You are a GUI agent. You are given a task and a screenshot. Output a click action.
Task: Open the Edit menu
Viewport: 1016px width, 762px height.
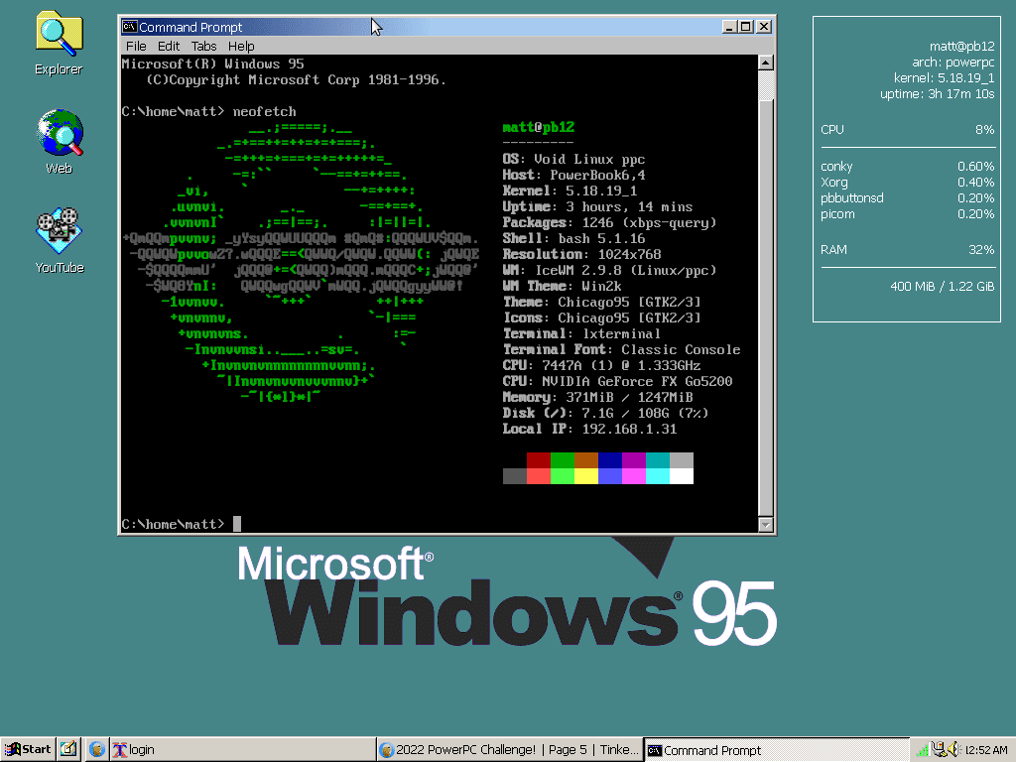point(169,46)
